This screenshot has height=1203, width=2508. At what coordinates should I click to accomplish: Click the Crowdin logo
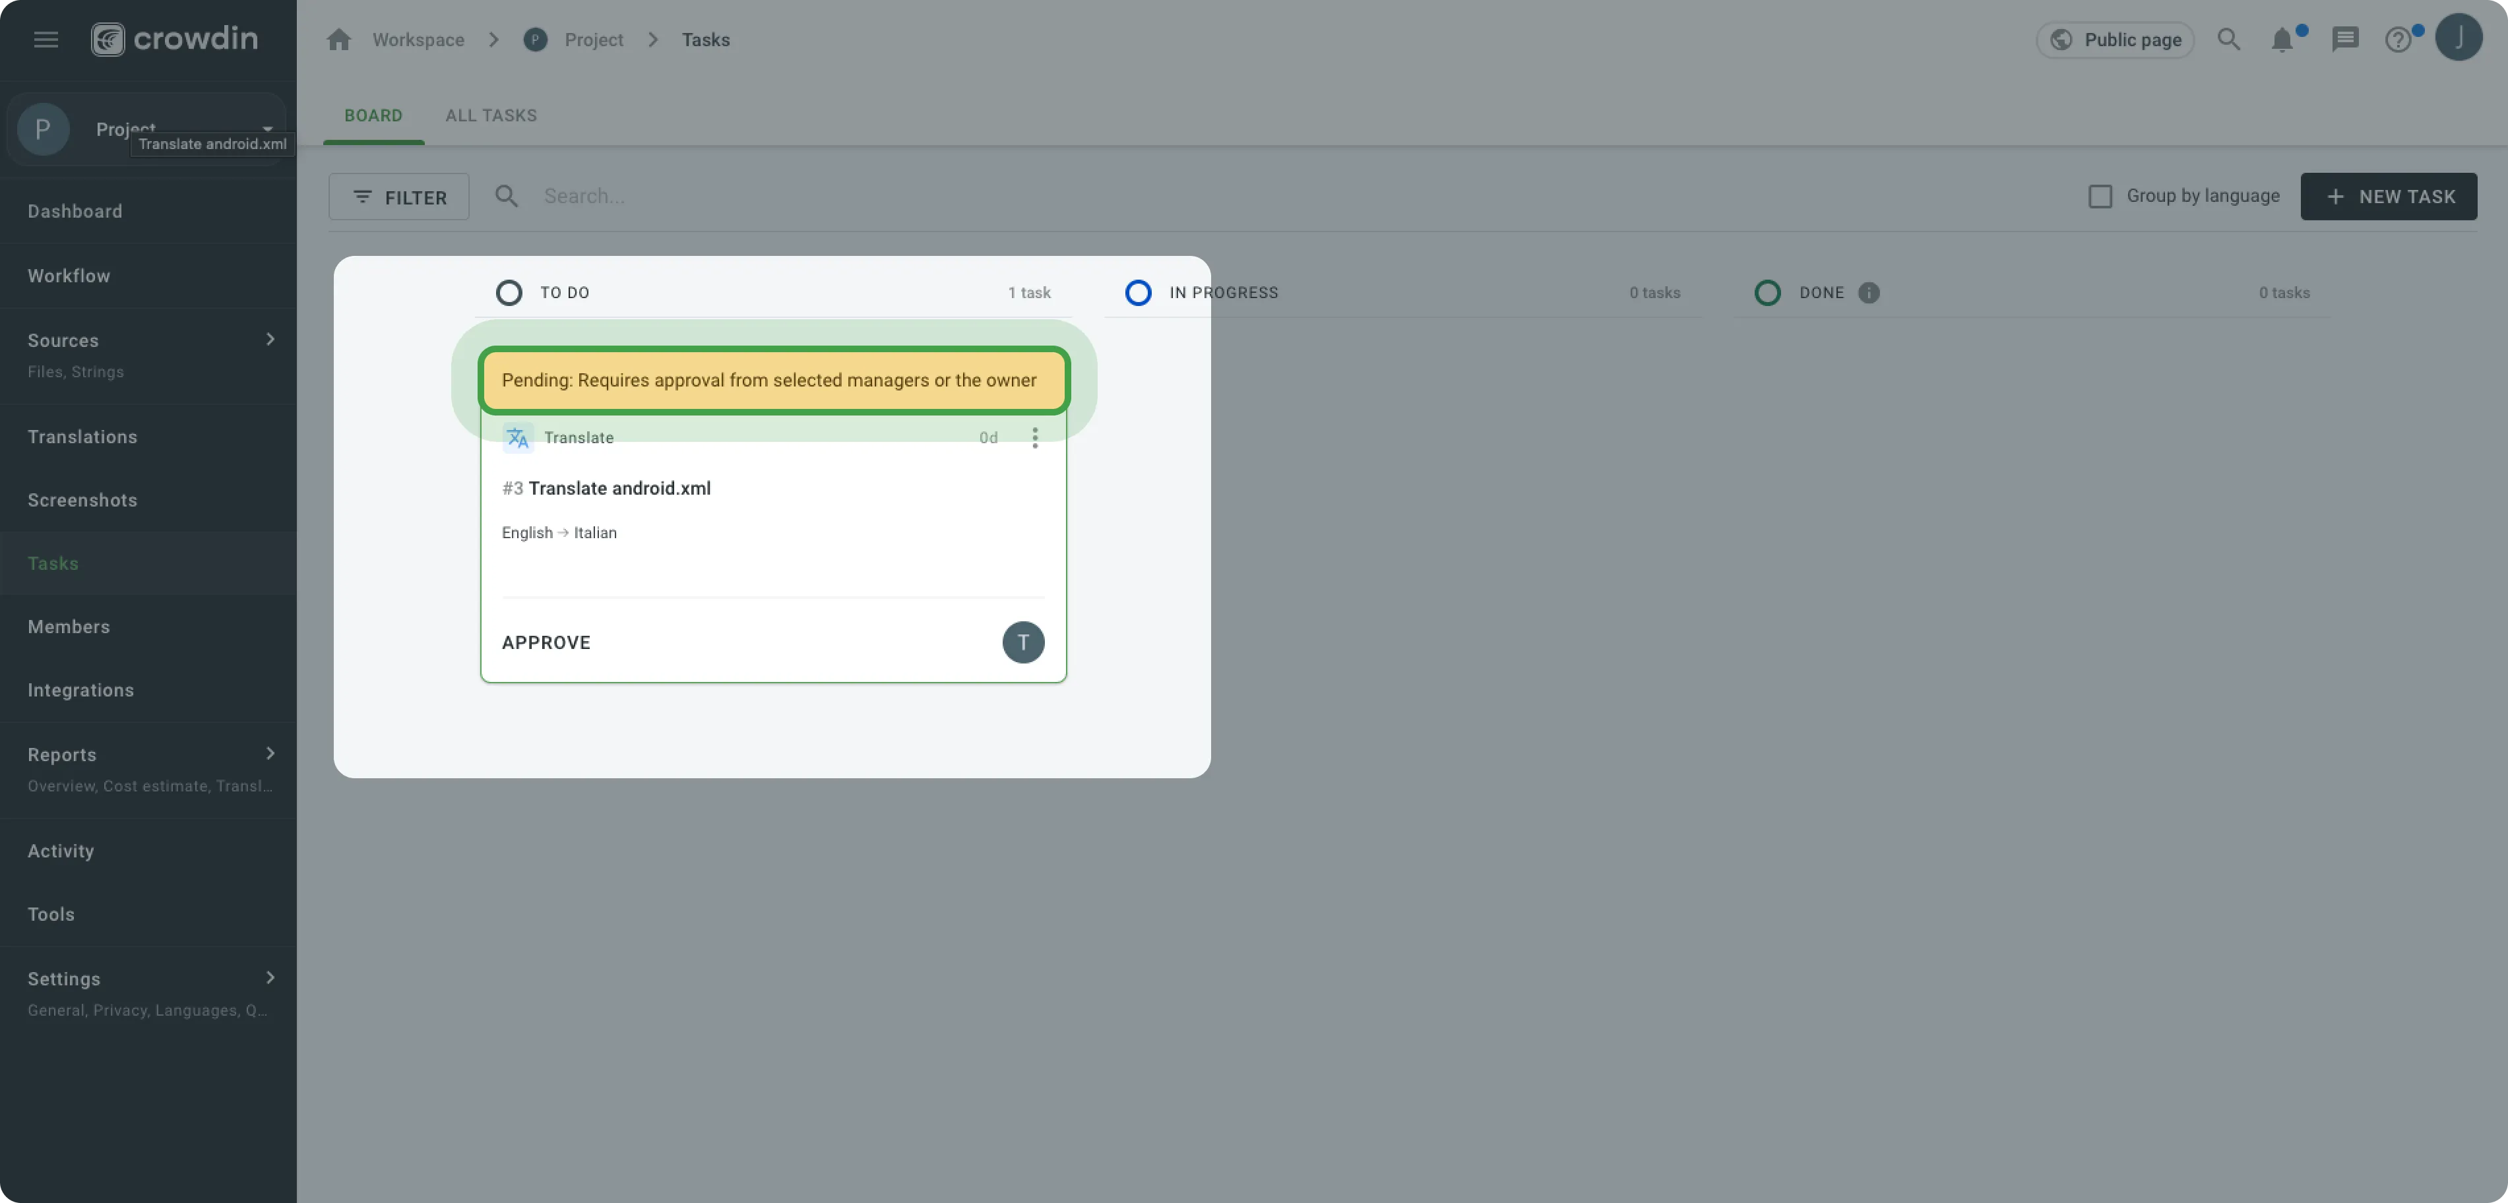pyautogui.click(x=175, y=39)
